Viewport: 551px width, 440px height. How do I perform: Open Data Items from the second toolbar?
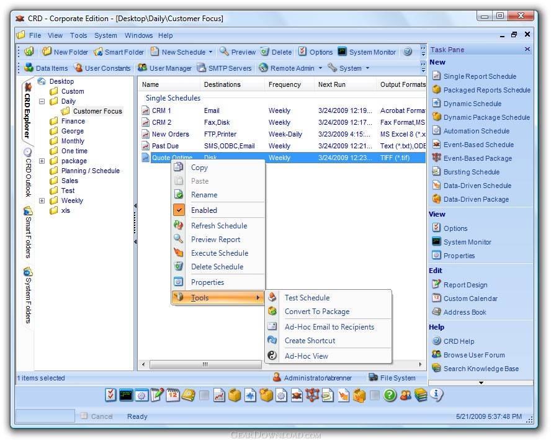tap(46, 68)
